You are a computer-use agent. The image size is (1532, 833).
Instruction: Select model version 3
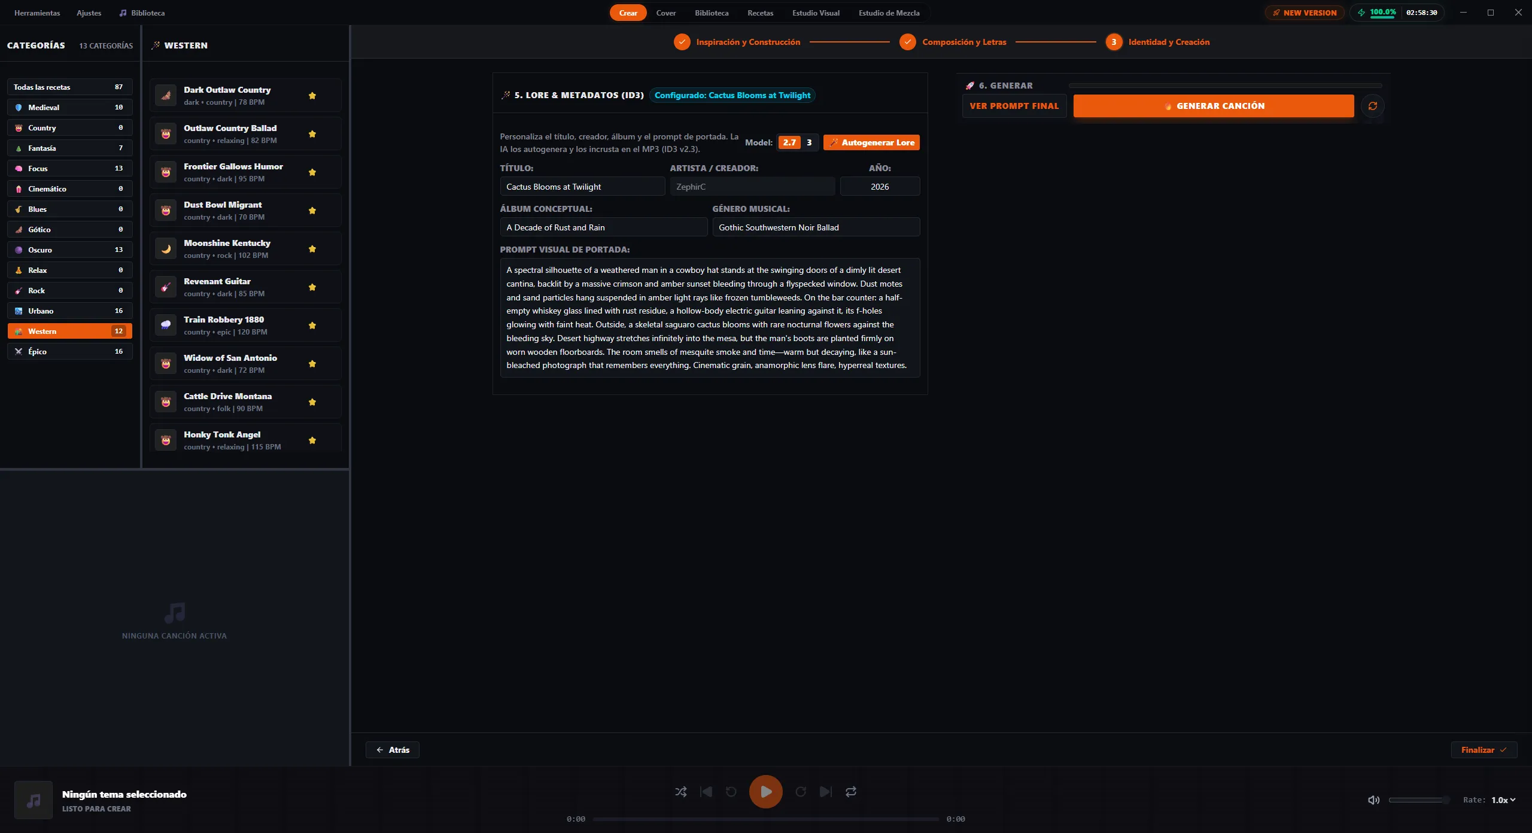coord(809,142)
